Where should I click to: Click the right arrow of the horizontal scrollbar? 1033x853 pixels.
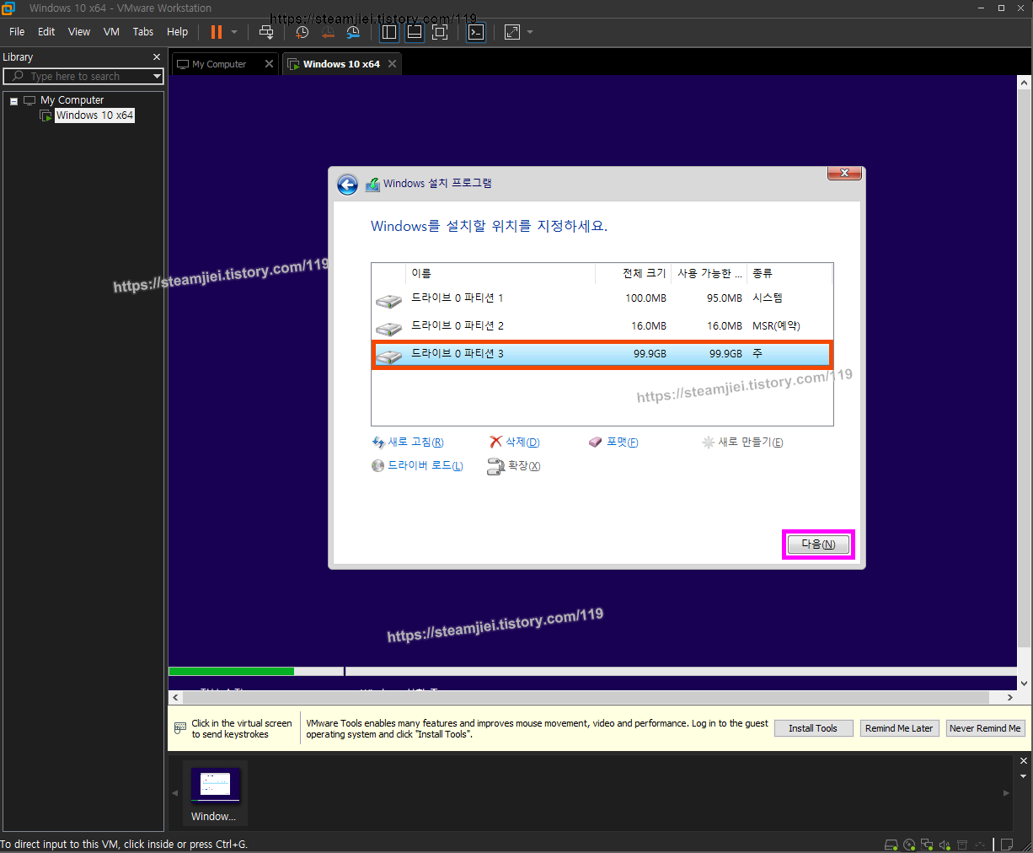tap(1010, 698)
